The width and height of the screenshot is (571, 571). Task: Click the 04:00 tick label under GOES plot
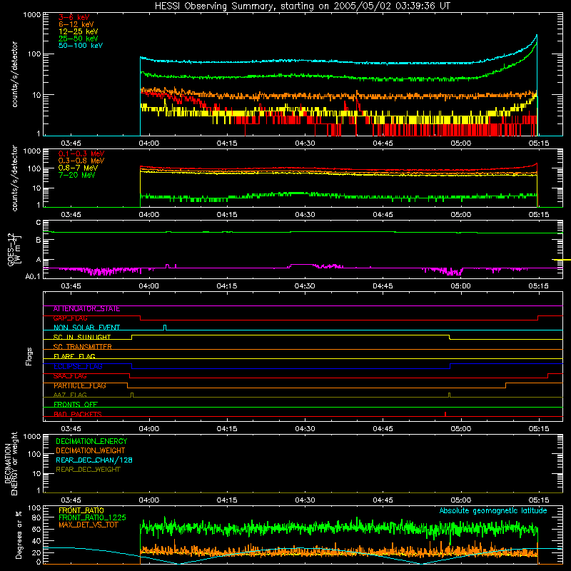[148, 286]
